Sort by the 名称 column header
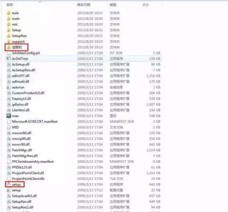 click(10, 5)
